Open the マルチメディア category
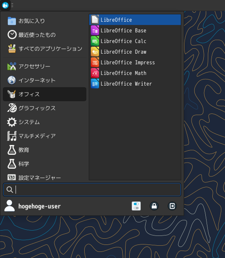The image size is (225, 258). [x=45, y=136]
